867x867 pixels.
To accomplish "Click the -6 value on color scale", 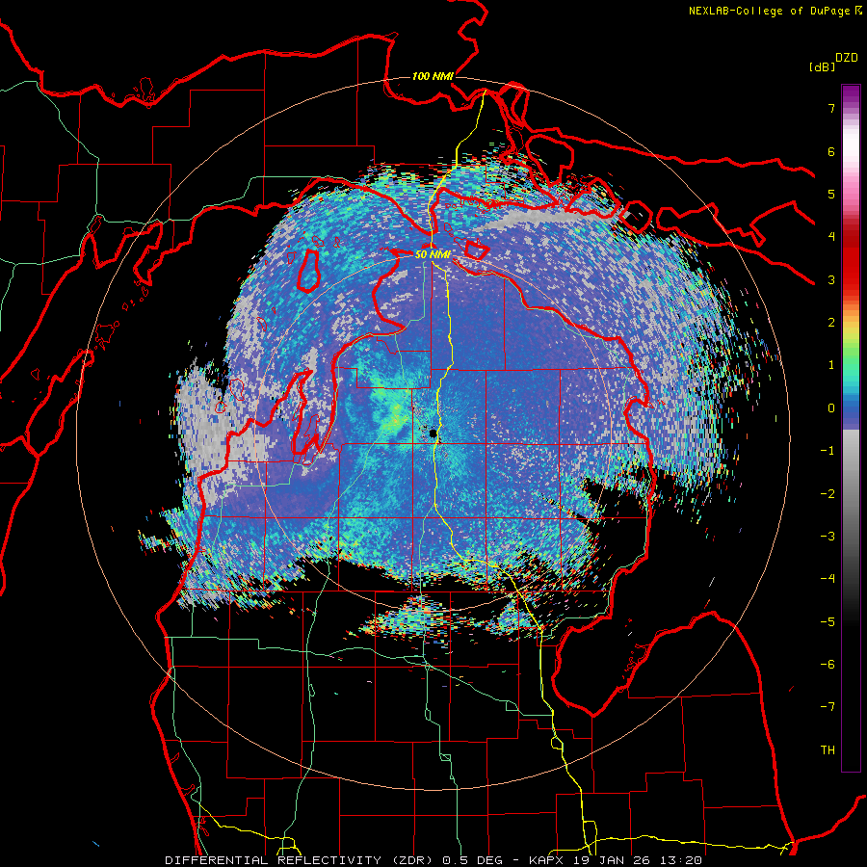I will coord(828,665).
